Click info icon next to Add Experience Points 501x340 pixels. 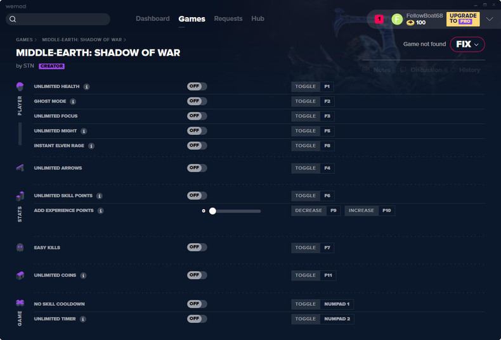point(101,210)
